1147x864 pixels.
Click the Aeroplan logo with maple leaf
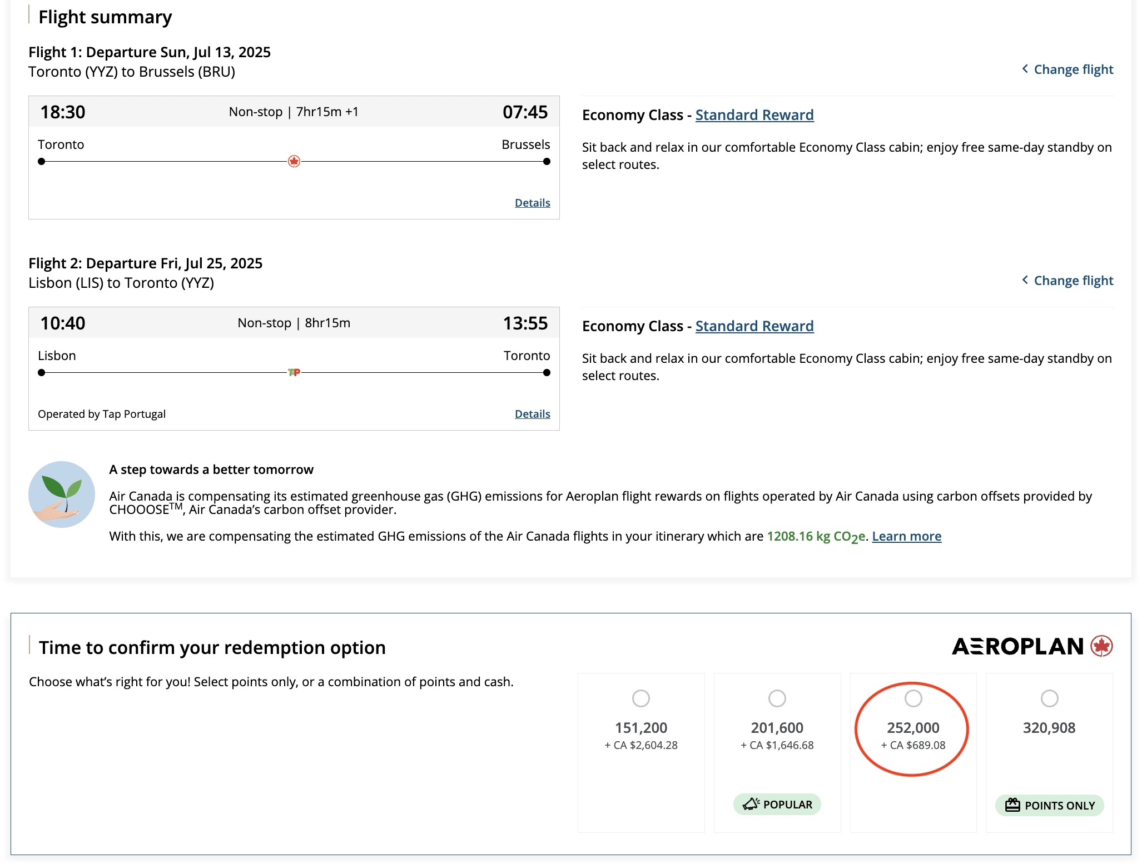coord(1032,646)
